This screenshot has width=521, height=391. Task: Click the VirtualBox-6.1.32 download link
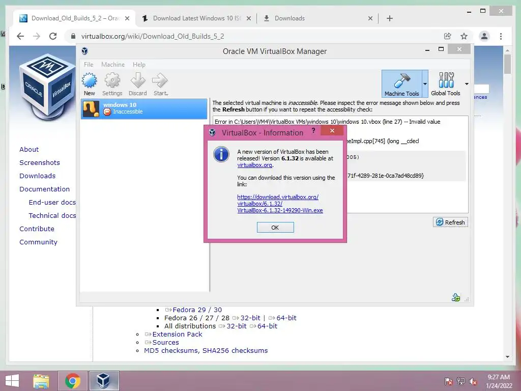click(280, 204)
